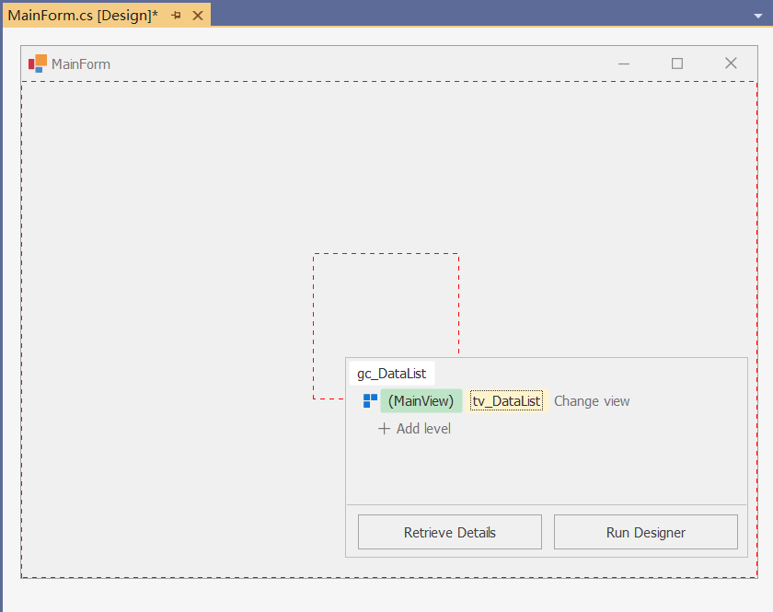Minimize the MainForm design window
This screenshot has height=612, width=773.
point(624,64)
